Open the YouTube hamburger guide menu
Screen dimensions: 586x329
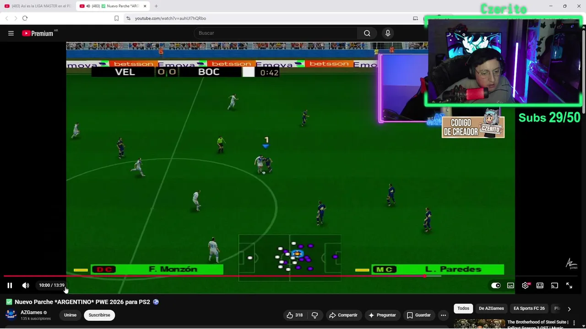tap(11, 33)
